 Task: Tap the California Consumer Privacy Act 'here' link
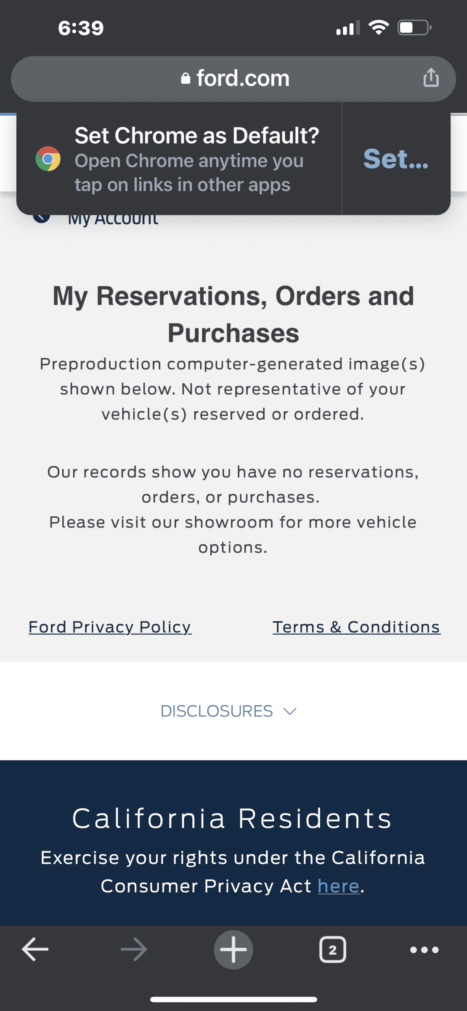[x=339, y=886]
